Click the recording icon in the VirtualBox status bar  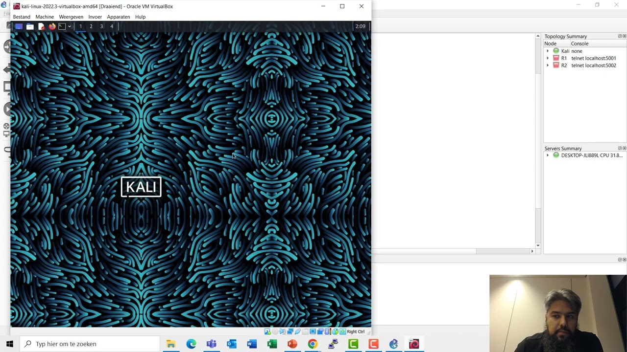coord(320,331)
